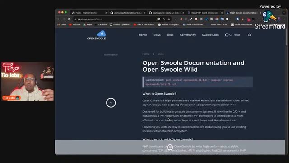Click the Docs breadcrumb

(x=161, y=54)
